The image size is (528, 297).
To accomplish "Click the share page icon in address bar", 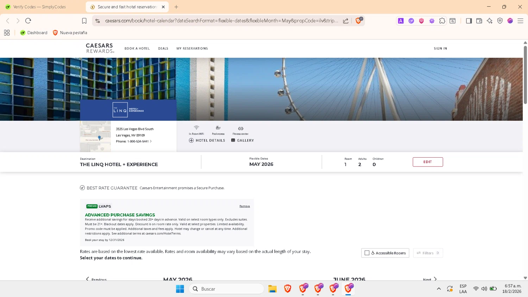I will (346, 21).
